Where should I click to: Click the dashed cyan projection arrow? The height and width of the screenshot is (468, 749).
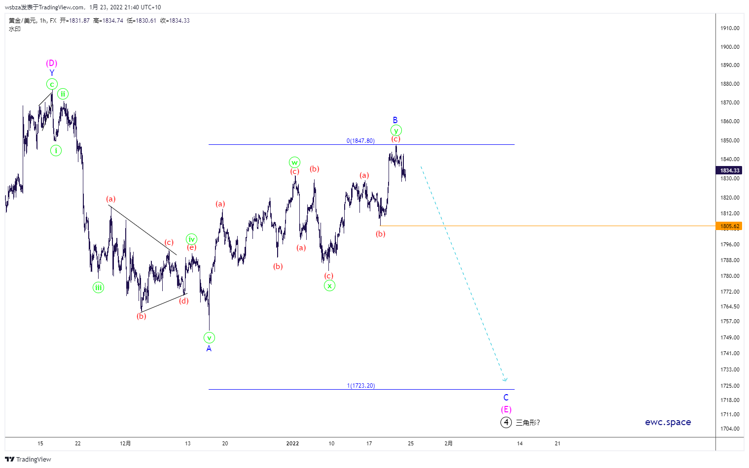[464, 274]
